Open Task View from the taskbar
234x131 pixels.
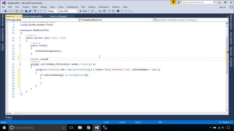tap(71, 128)
